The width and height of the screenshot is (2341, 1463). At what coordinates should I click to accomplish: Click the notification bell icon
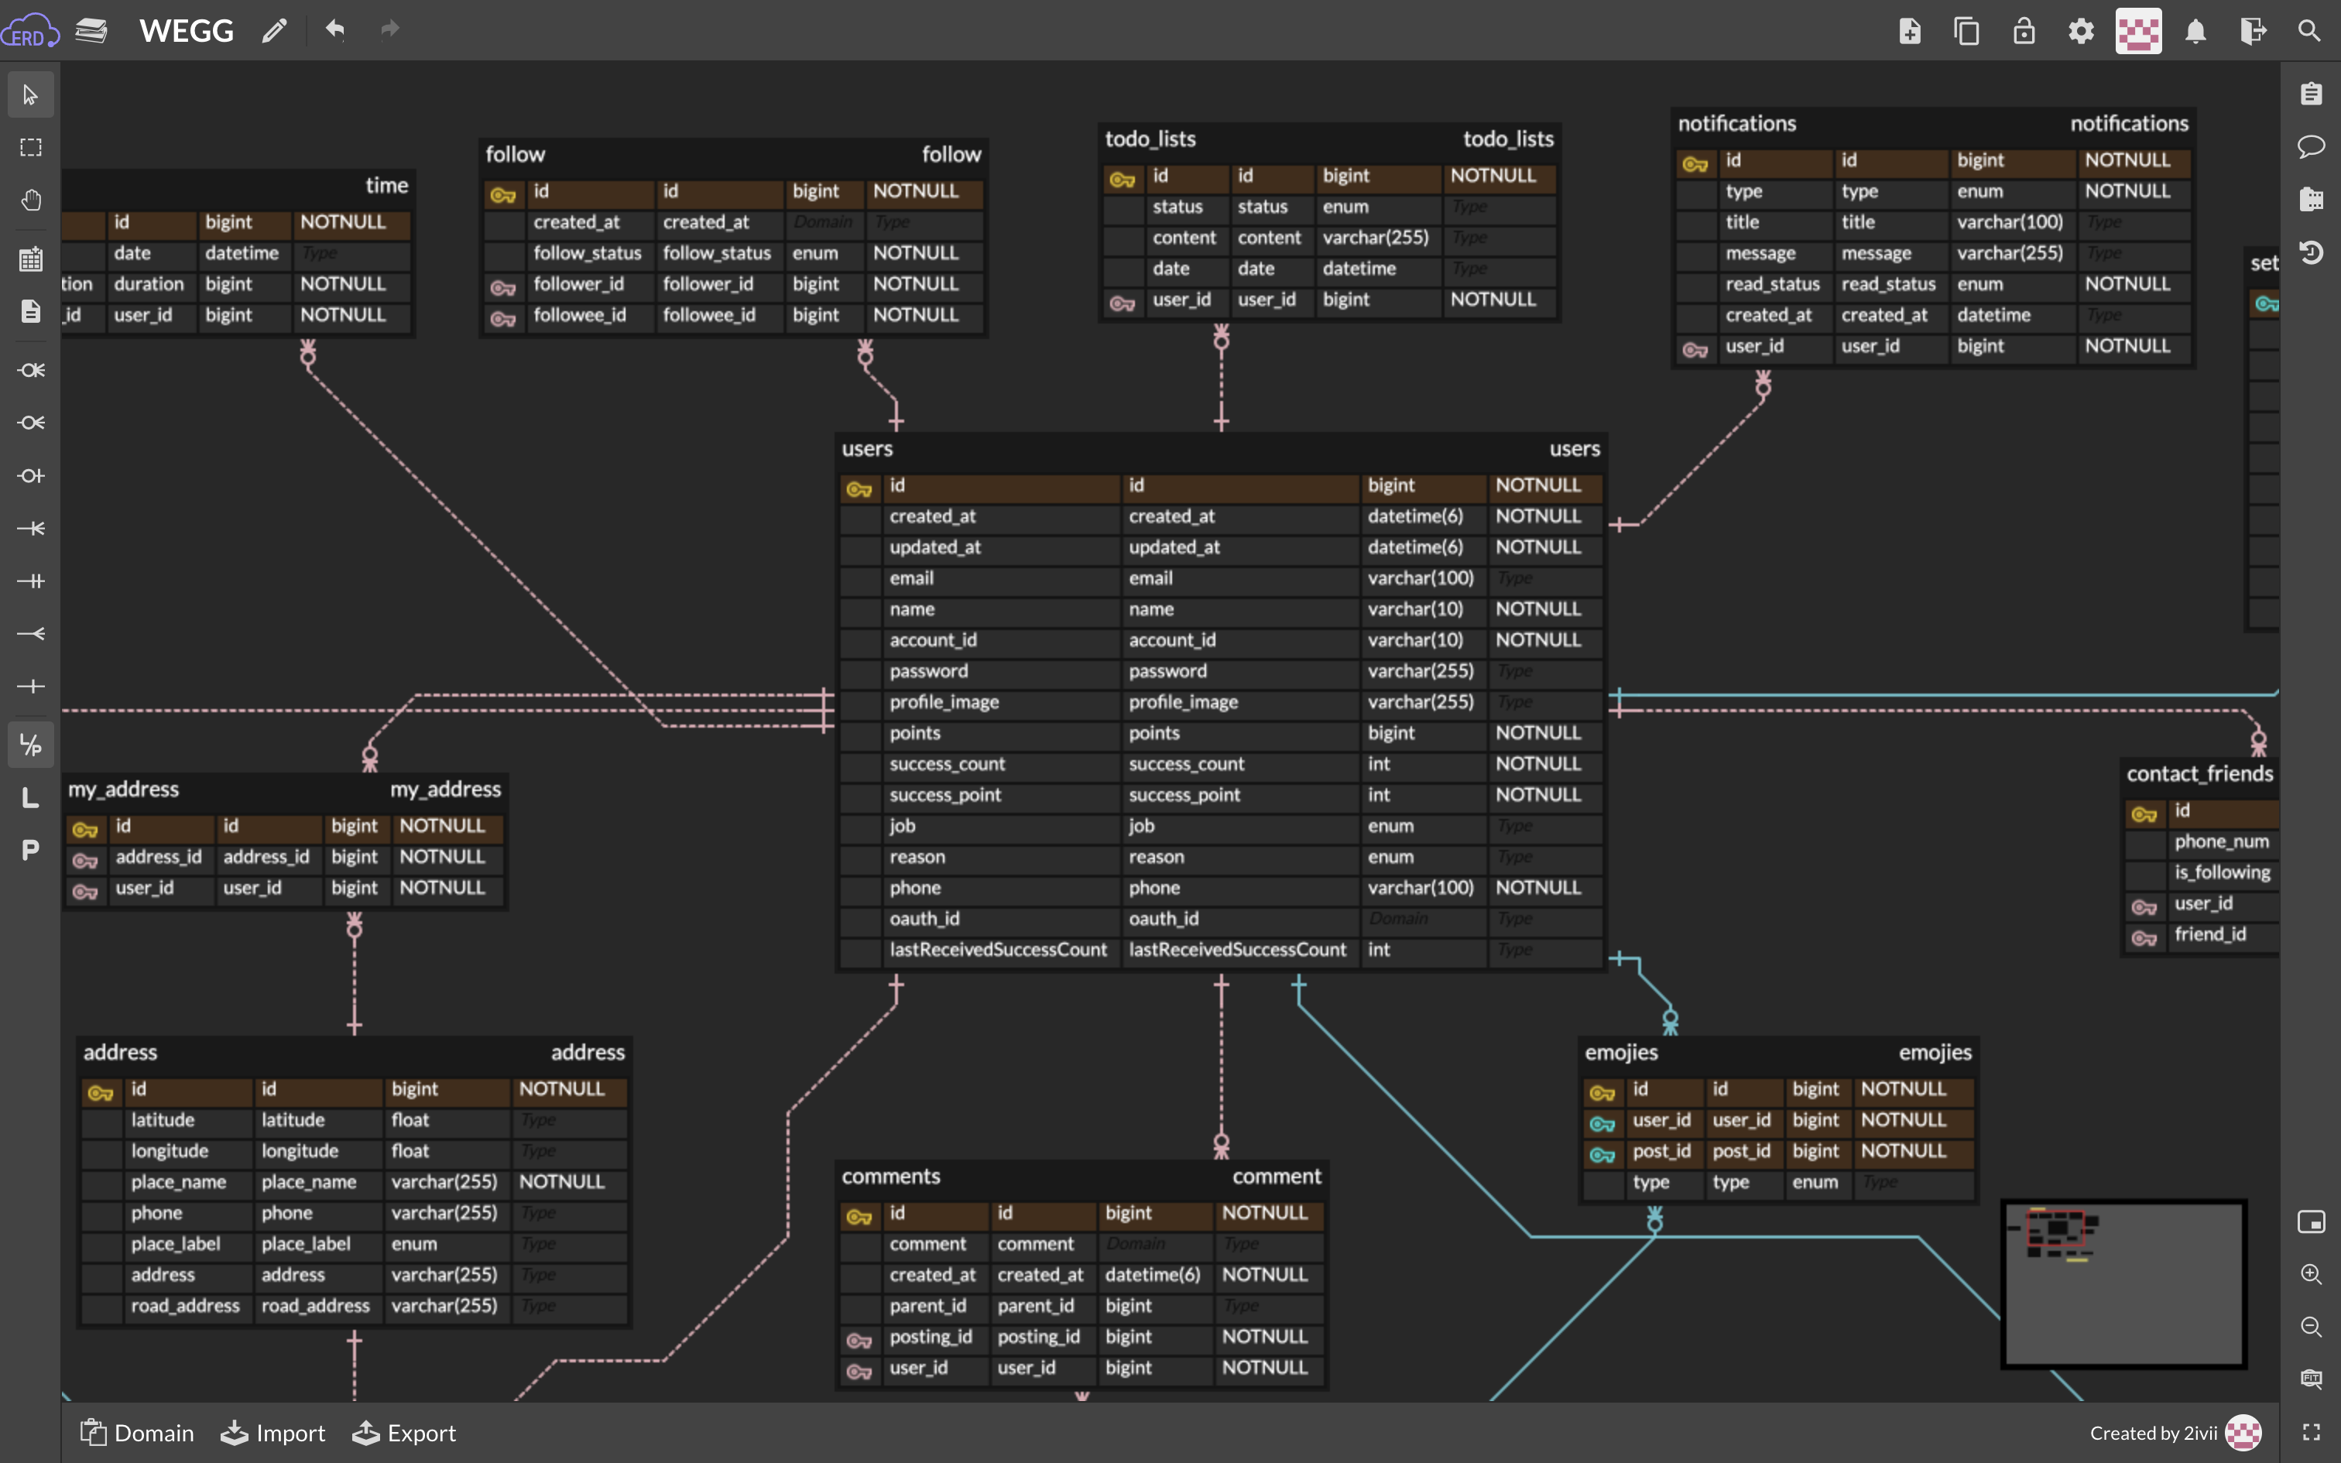point(2196,32)
